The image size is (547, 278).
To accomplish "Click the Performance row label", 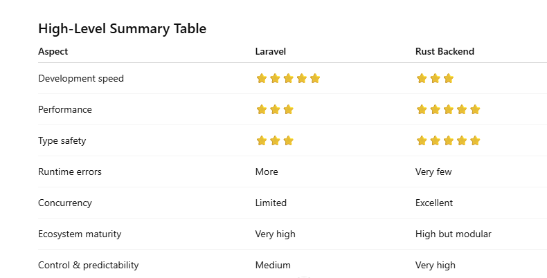I will [65, 110].
